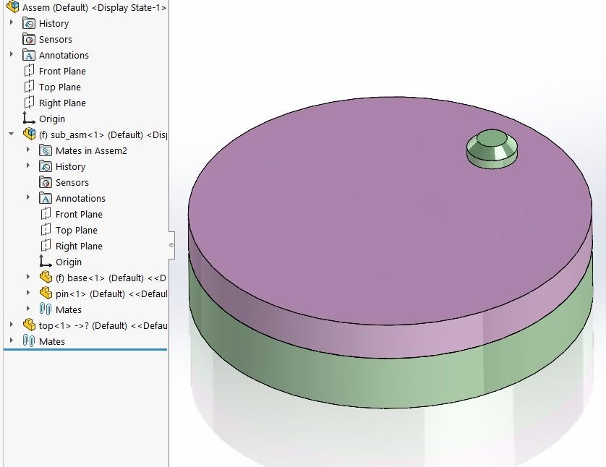
Task: Click the top-level Right Plane icon
Action: 29,103
